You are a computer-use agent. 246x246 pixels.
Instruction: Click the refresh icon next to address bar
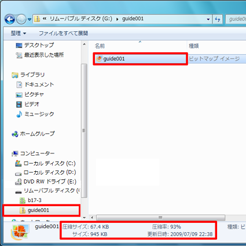coord(218,19)
